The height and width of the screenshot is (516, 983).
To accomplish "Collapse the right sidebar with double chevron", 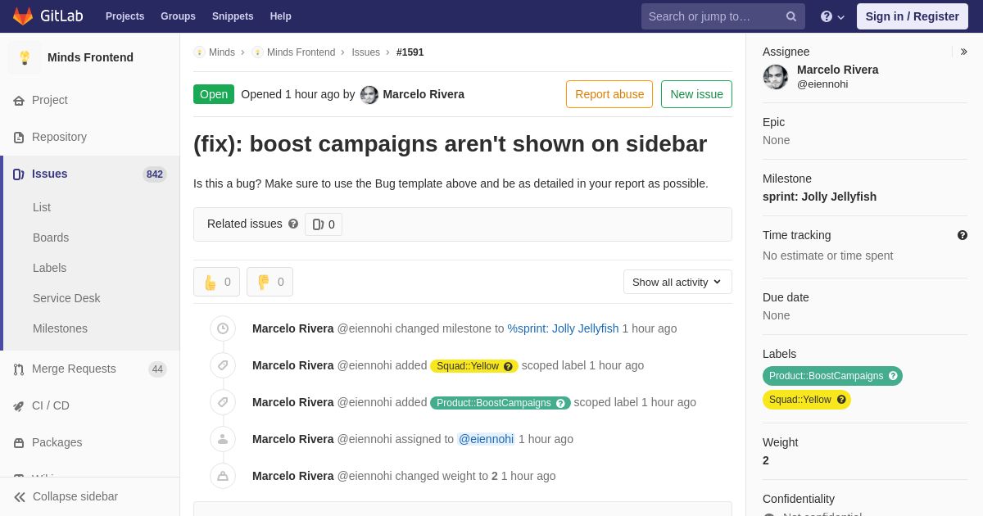I will 964,52.
